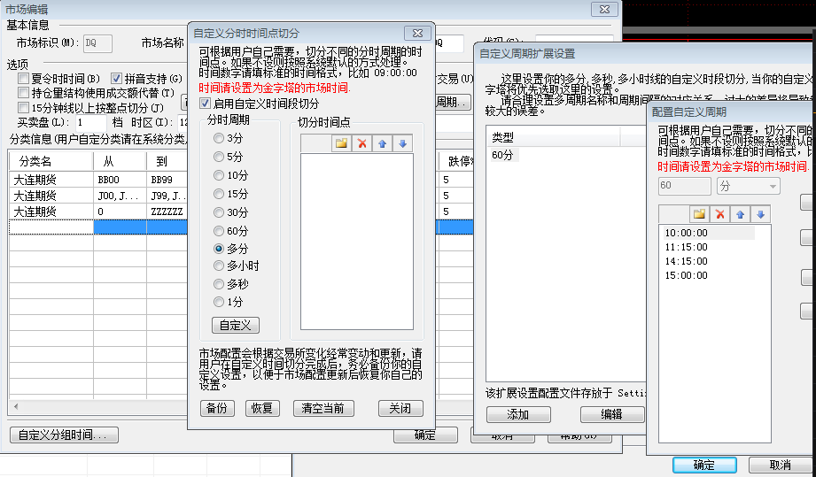Viewport: 816px width, 477px height.
Task: Enable 持仓量结构使用成交额代替 checkbox
Action: coord(23,93)
